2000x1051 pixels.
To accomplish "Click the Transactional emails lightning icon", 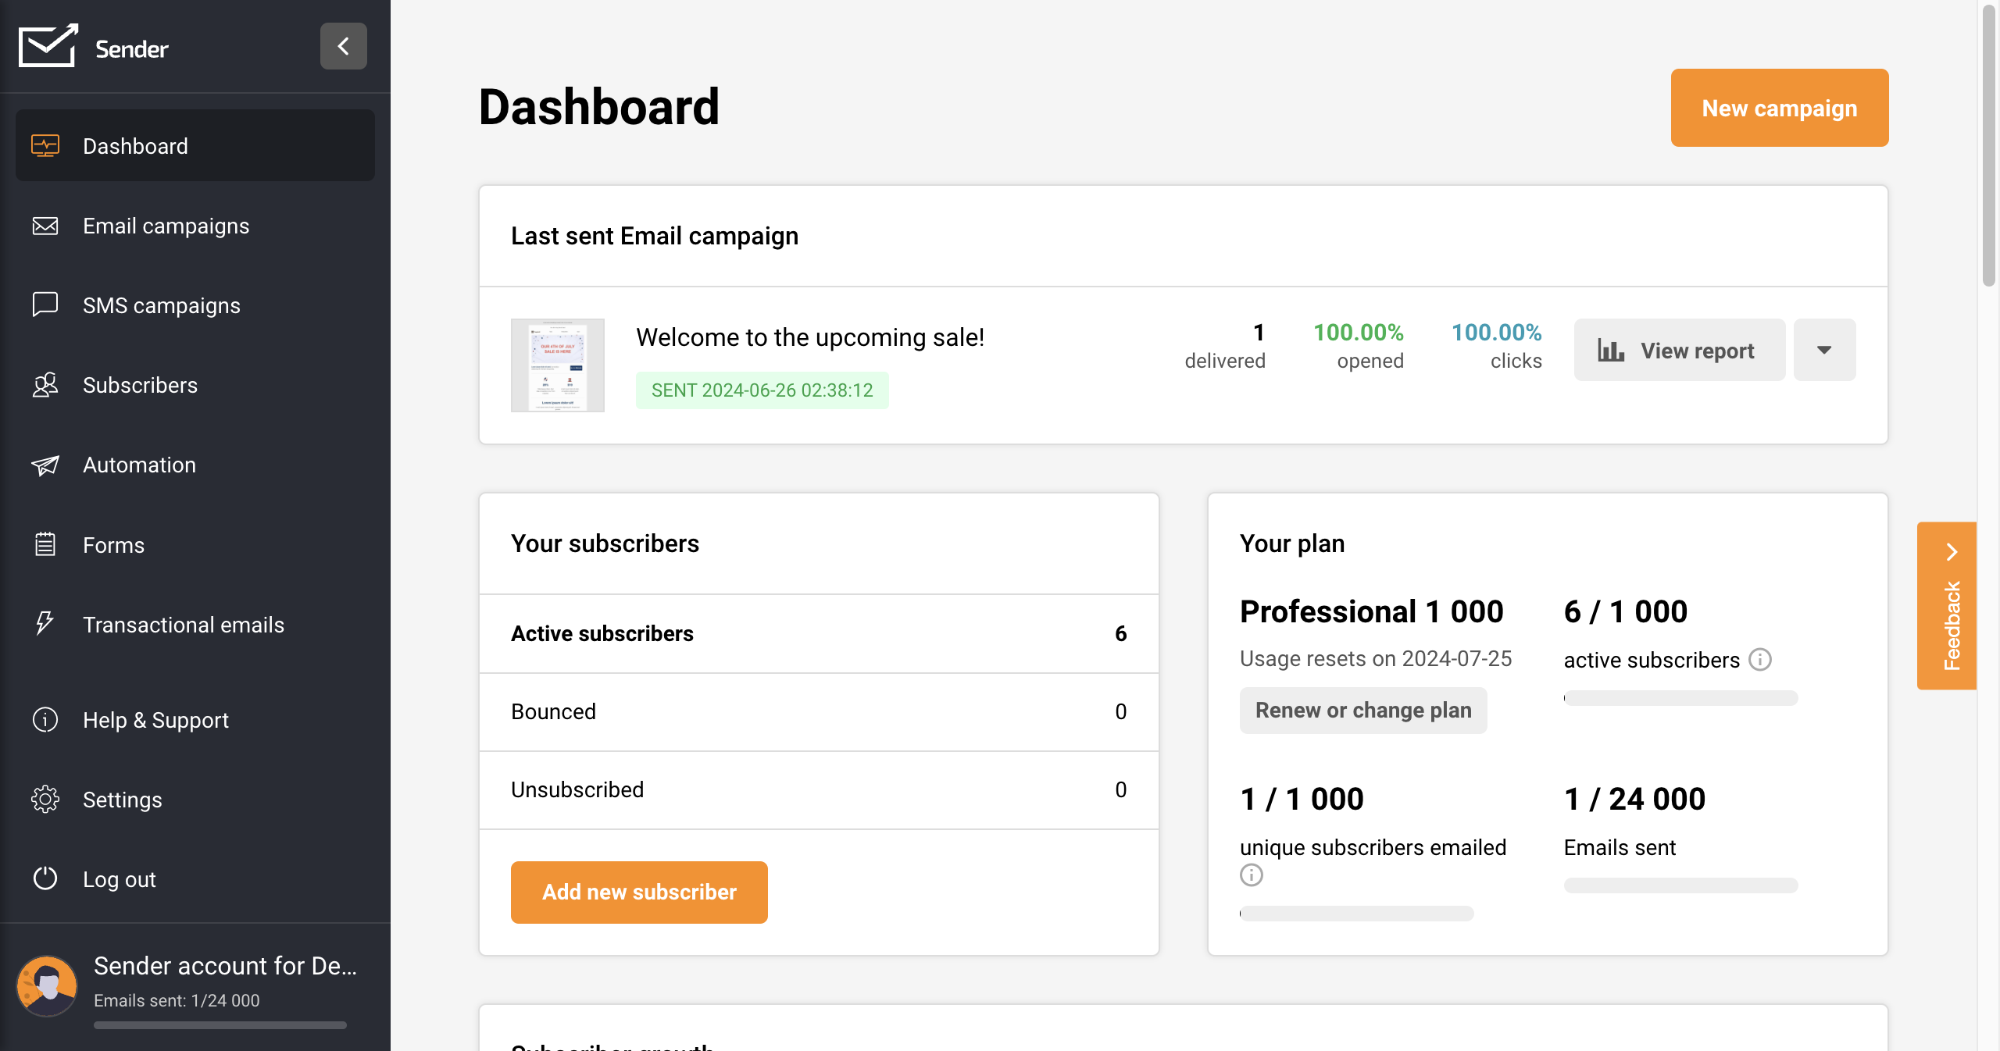I will [45, 624].
